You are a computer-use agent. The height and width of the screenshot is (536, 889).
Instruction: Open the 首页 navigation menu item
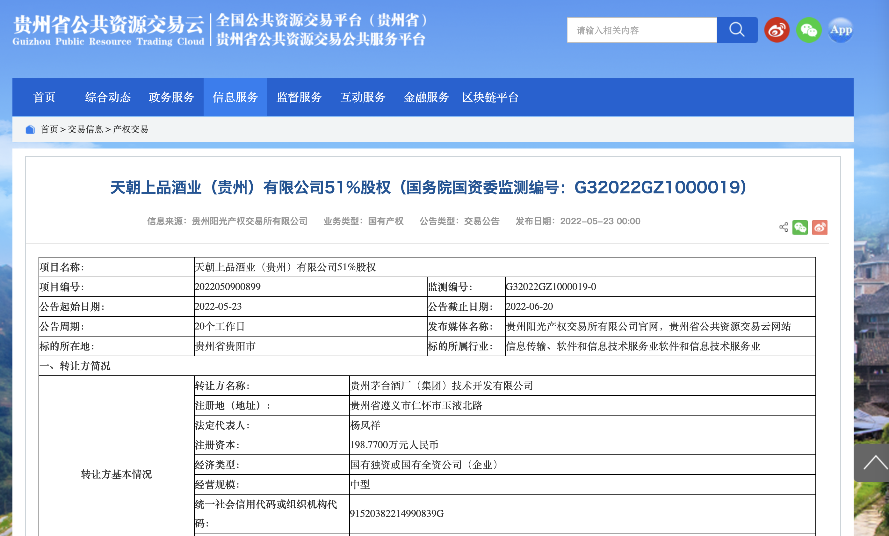point(44,97)
